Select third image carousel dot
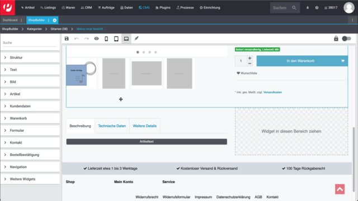 click(149, 52)
